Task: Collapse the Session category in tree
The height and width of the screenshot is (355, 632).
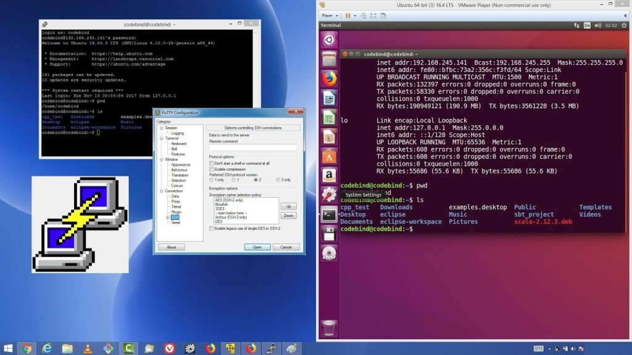Action: [x=161, y=128]
